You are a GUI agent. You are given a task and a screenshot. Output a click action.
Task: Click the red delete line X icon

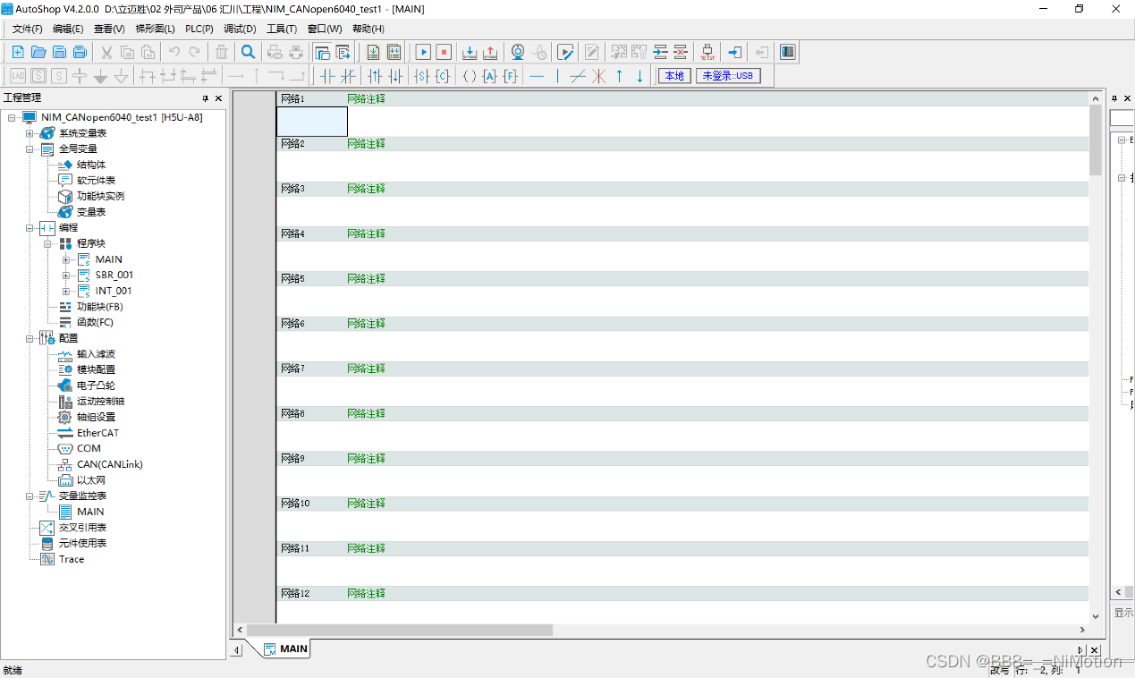598,76
